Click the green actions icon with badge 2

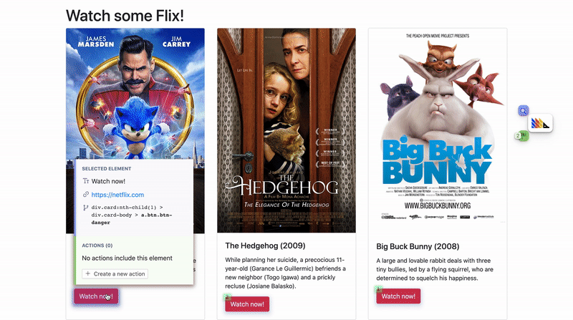click(521, 136)
